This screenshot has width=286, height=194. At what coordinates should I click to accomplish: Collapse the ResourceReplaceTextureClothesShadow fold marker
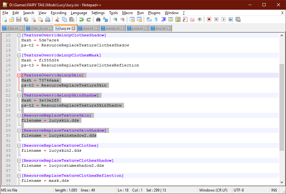tap(19, 160)
